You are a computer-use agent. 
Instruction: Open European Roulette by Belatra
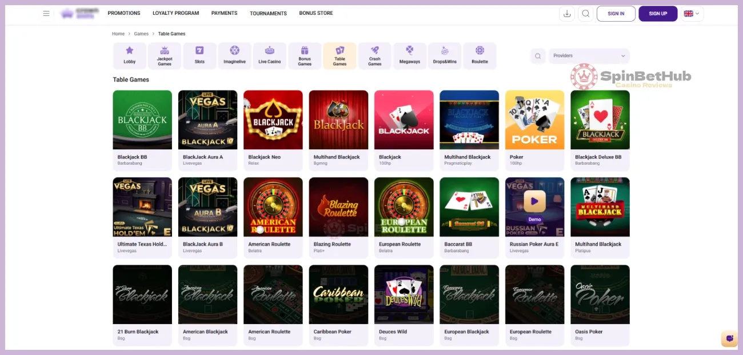click(404, 207)
